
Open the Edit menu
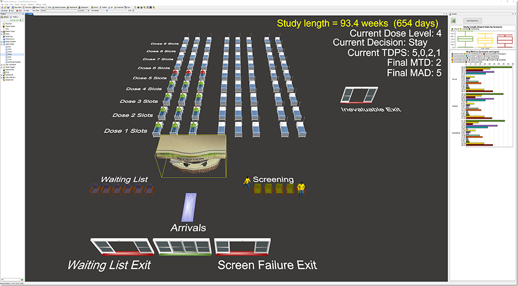(7, 4)
